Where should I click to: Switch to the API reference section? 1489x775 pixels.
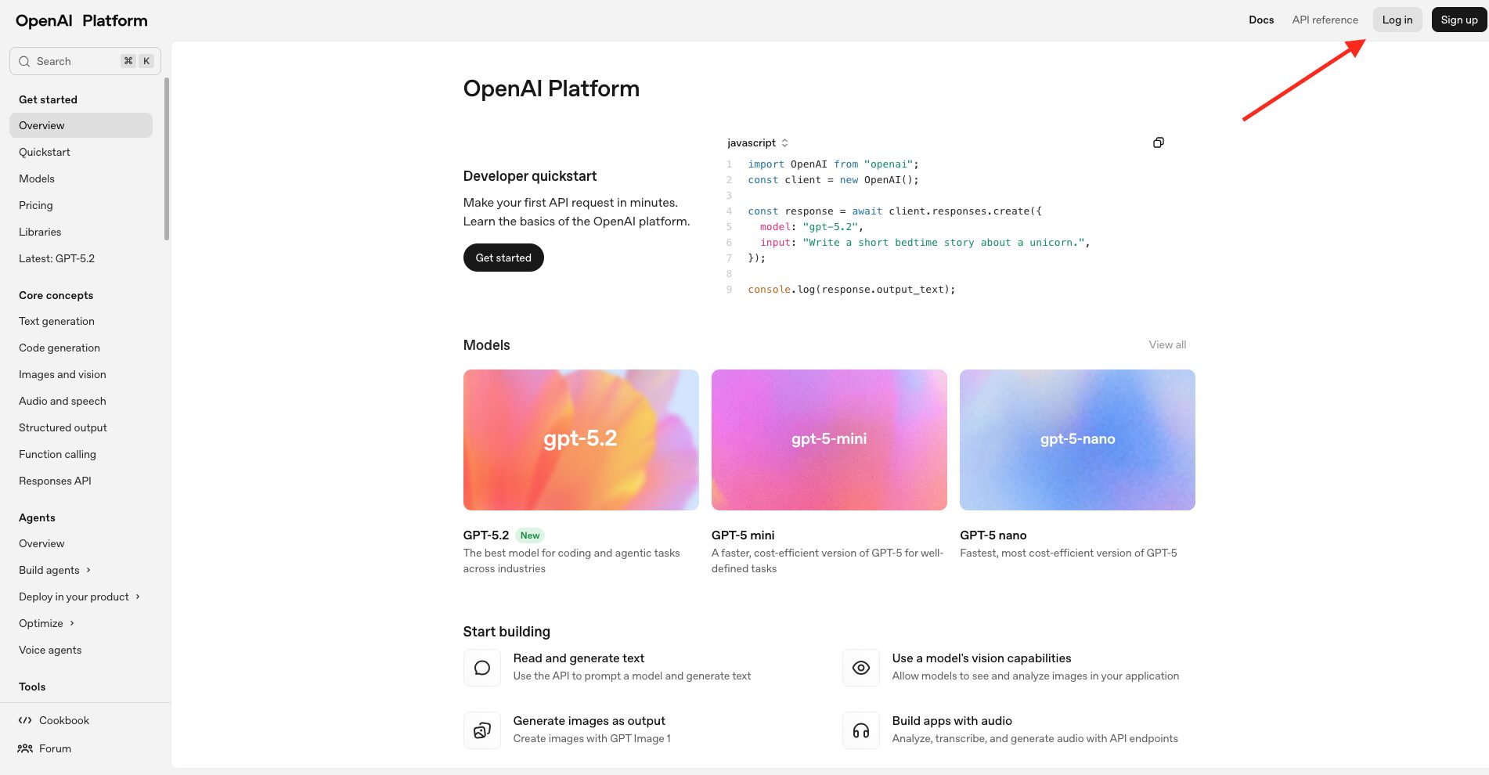coord(1325,20)
